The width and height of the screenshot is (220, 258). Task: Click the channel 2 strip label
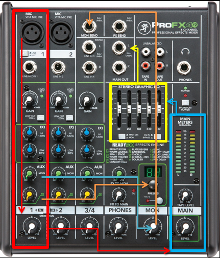(61, 210)
